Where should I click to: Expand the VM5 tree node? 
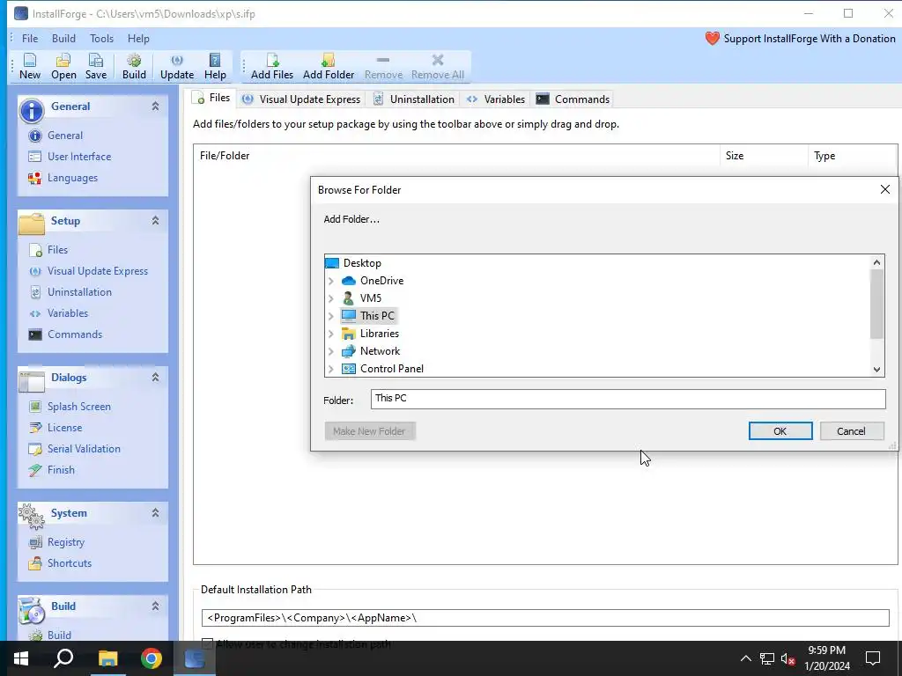[331, 298]
